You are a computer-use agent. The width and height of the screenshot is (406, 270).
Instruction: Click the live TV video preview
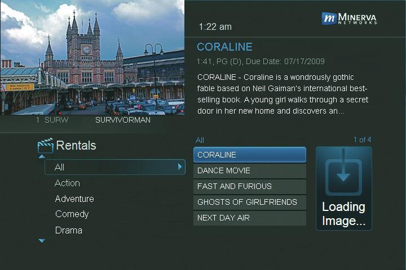pos(92,57)
